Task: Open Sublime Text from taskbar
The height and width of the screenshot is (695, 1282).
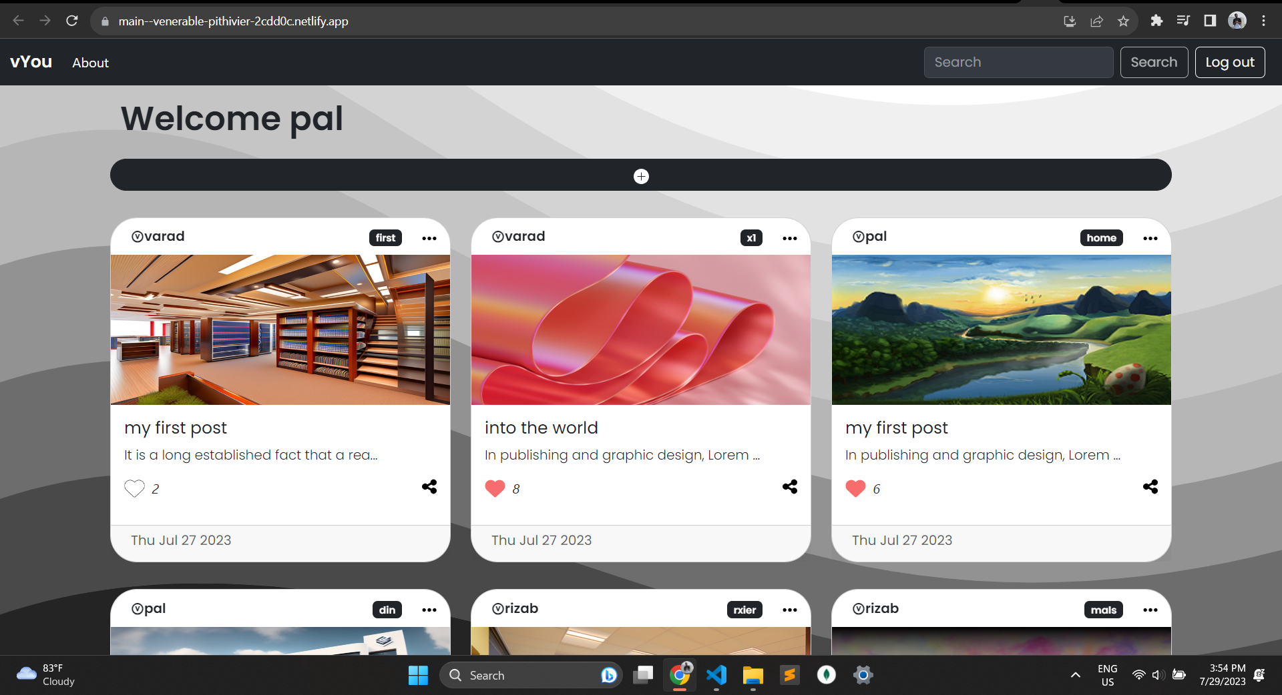Action: 790,675
